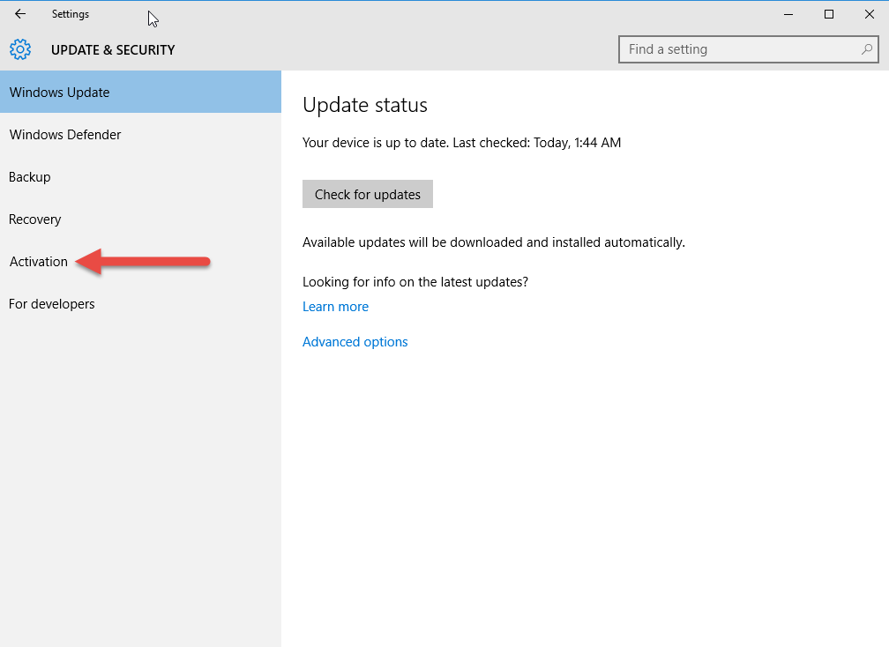The height and width of the screenshot is (647, 889).
Task: Minimize the Settings window
Action: click(x=788, y=14)
